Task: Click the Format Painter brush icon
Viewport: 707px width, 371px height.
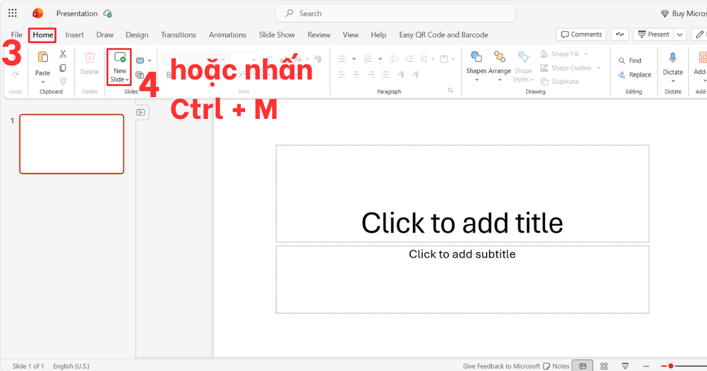Action: coord(63,81)
